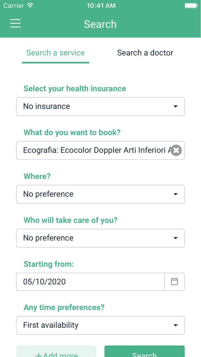Viewport: 201px width, 357px height.
Task: Open the Where location dropdown
Action: point(100,194)
